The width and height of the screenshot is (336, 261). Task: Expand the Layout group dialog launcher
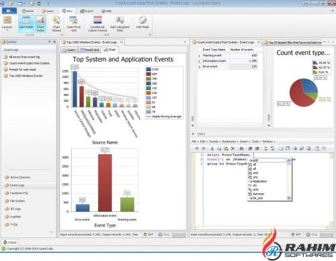point(61,35)
